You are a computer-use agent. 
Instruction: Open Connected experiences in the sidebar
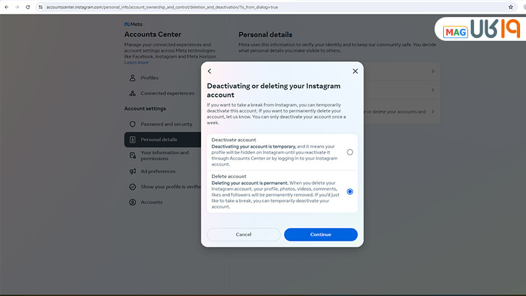click(x=167, y=93)
